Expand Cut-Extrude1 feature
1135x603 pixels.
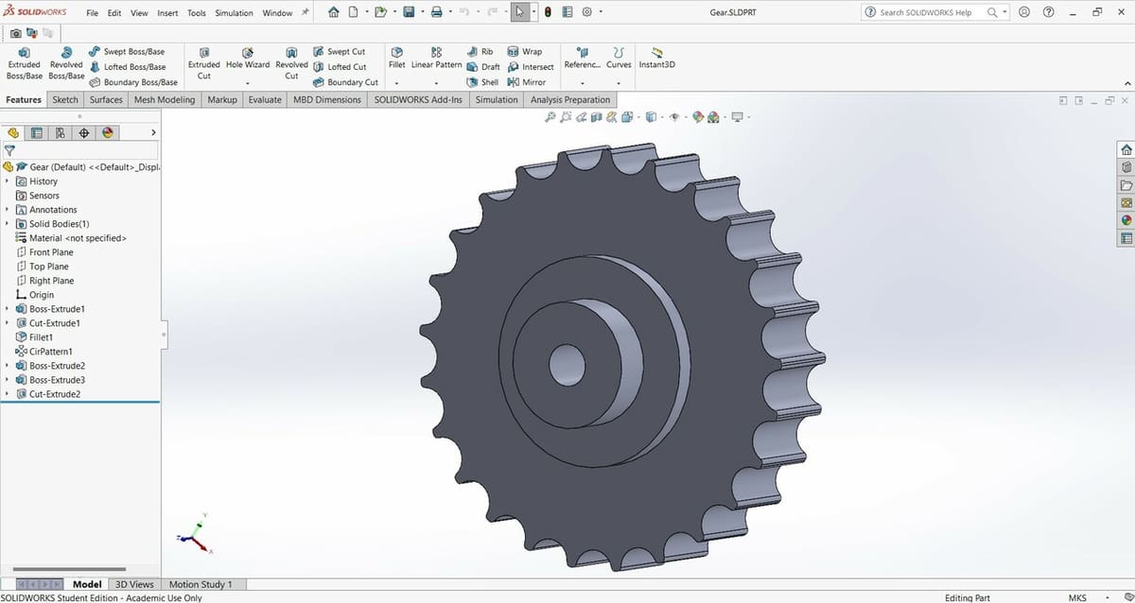tap(8, 323)
